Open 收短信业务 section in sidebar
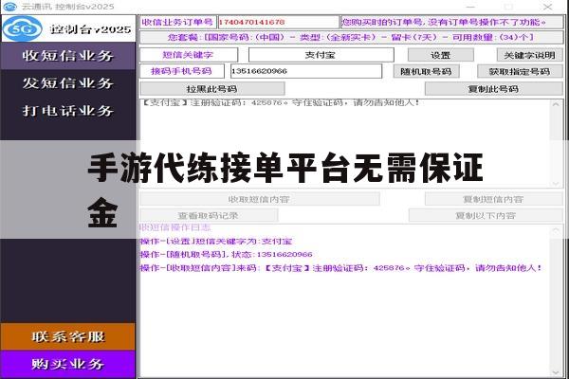 [68, 56]
